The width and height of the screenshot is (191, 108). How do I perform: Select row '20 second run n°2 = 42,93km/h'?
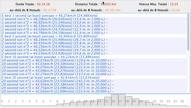[94, 84]
